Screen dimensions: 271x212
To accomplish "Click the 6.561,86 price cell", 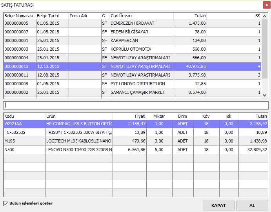I will click(x=129, y=150).
